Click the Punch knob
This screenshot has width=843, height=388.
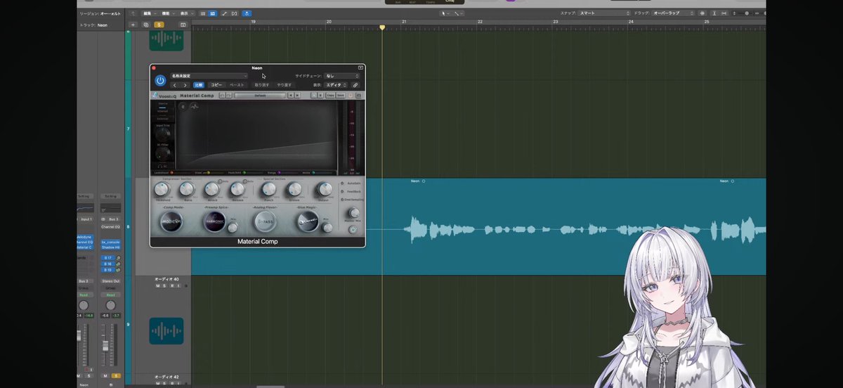[270, 188]
